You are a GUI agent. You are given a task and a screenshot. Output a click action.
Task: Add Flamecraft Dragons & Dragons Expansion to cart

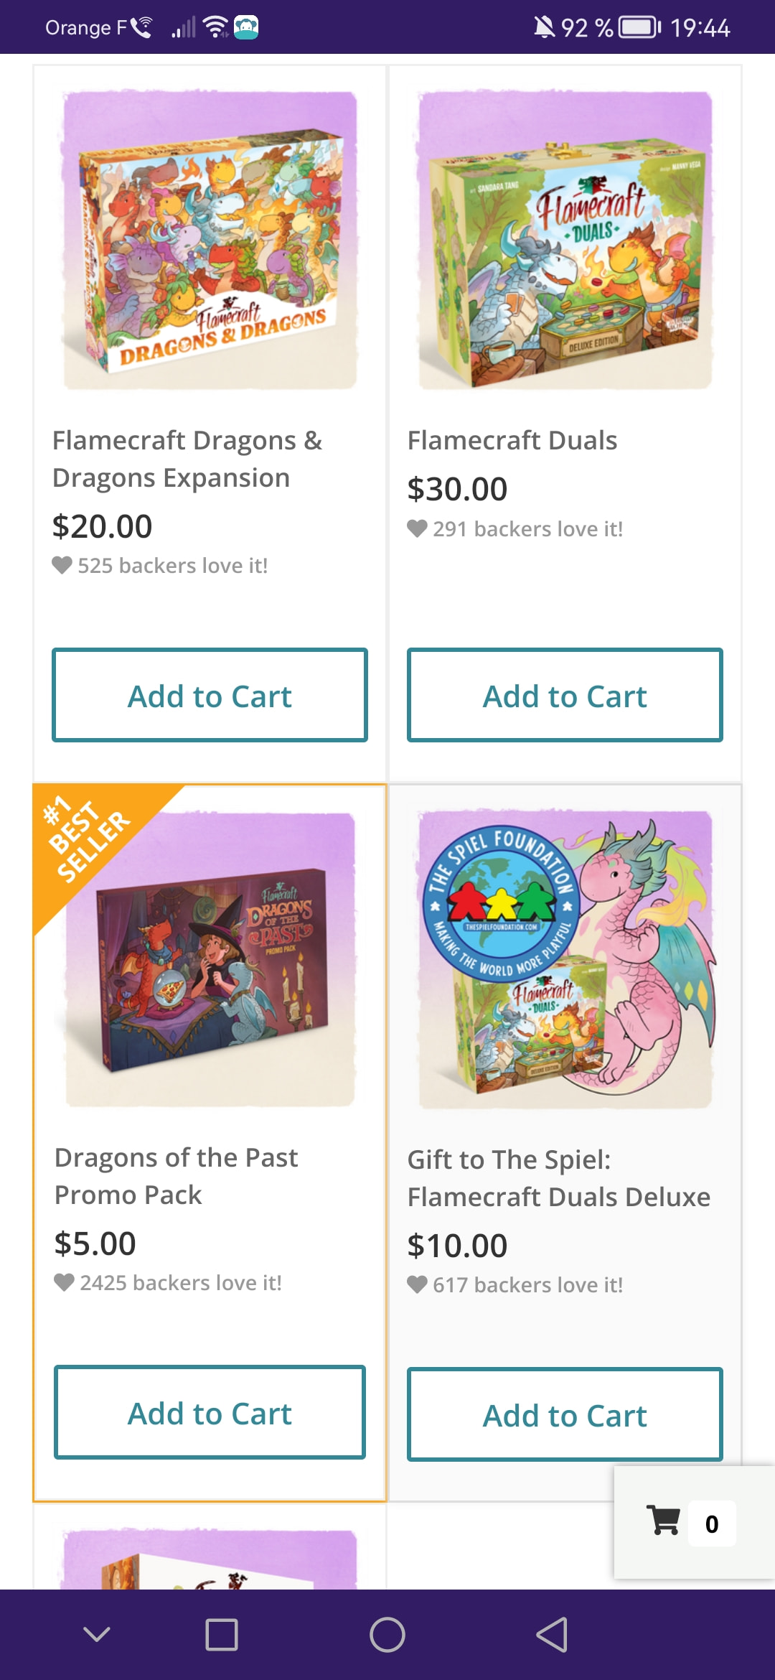click(210, 695)
